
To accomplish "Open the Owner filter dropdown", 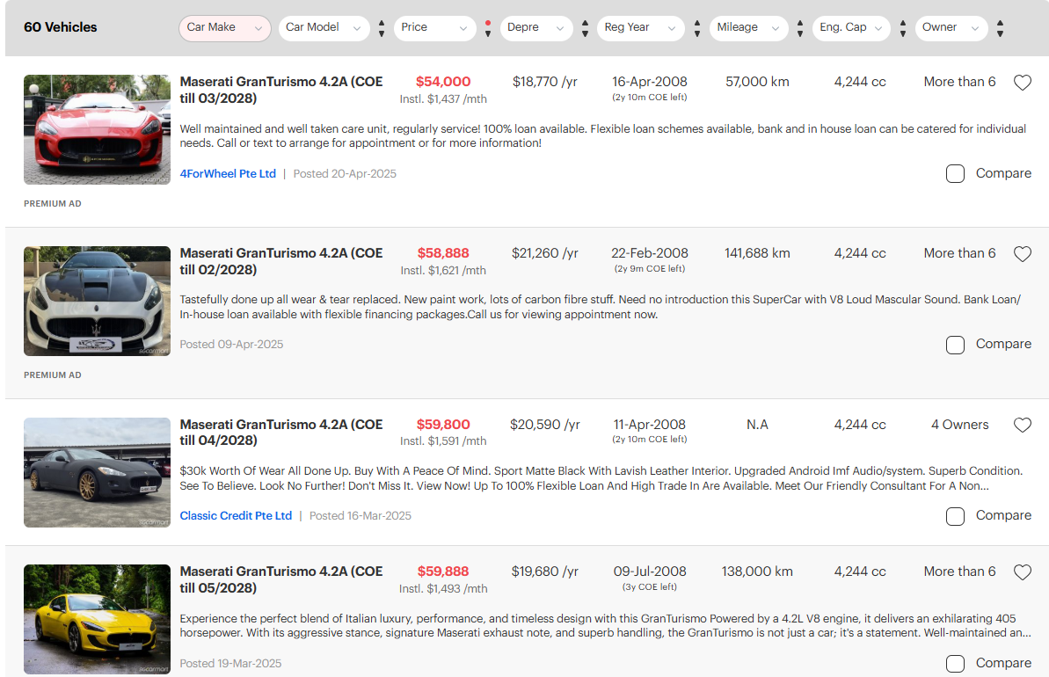I will click(x=951, y=28).
